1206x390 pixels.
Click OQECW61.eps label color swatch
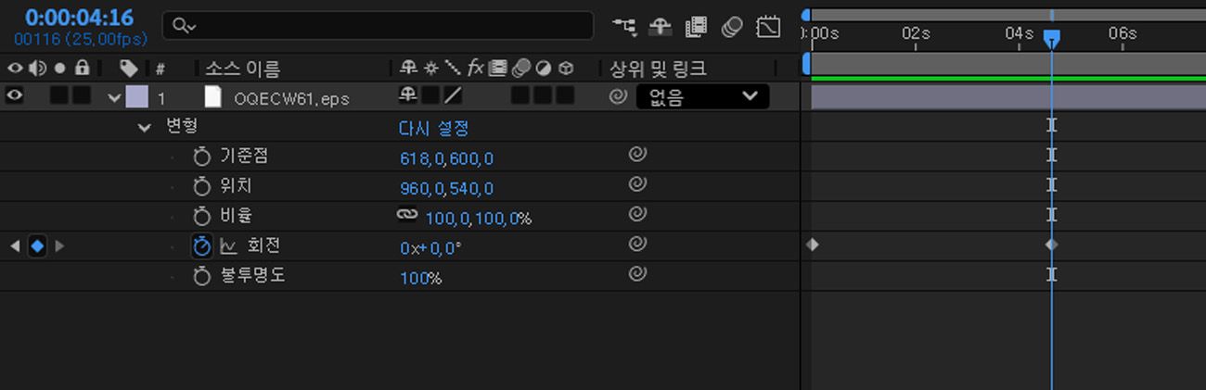tap(136, 96)
